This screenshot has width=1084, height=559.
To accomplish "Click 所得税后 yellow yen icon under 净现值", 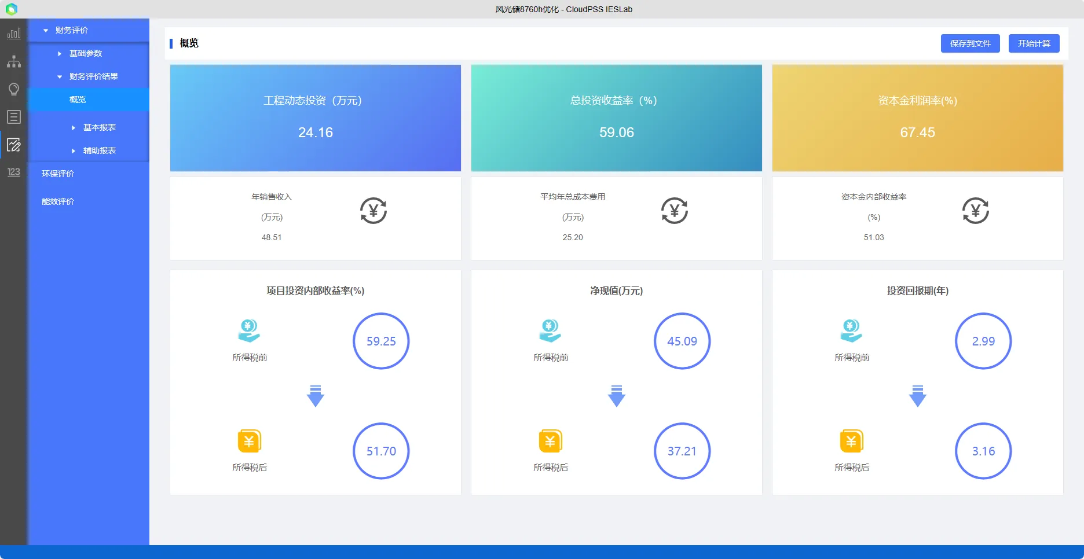I will 551,441.
